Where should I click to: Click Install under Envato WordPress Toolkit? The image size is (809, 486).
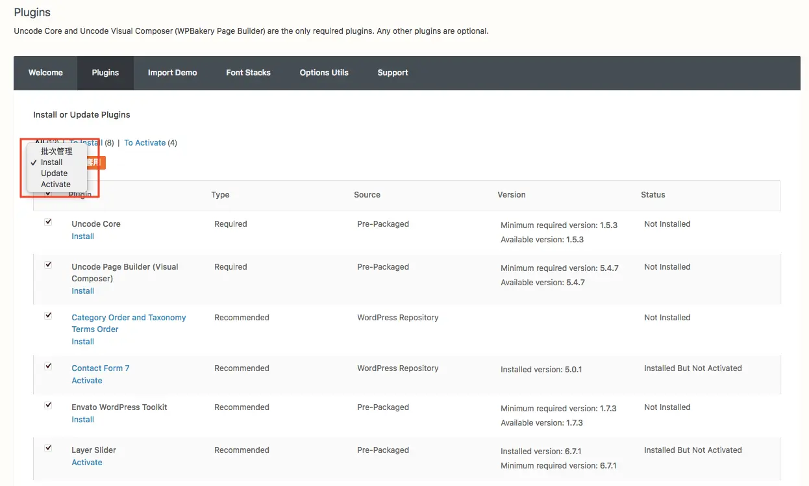[82, 420]
